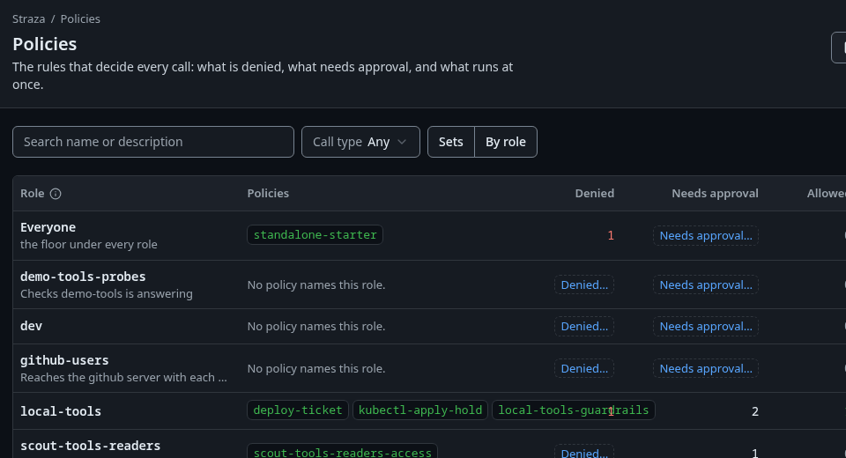Viewport: 846px width, 458px height.
Task: Click Needs approval… in github-users row
Action: [x=706, y=368]
